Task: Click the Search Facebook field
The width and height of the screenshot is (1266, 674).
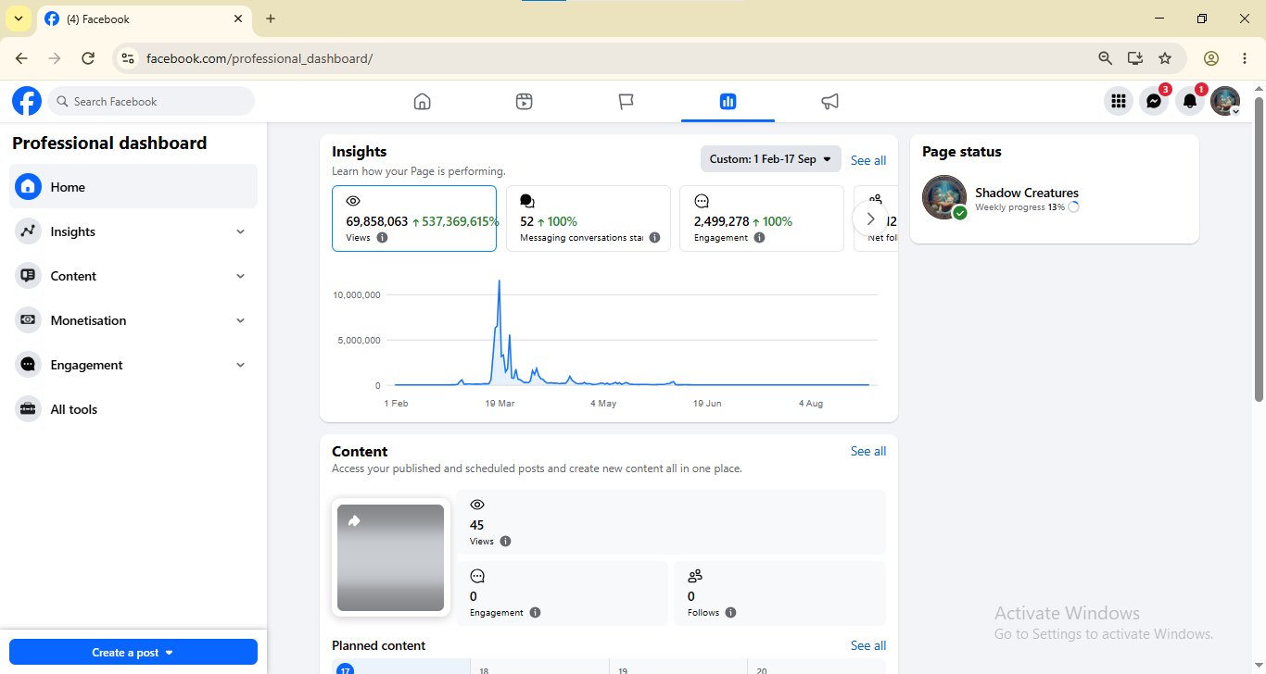Action: [151, 101]
